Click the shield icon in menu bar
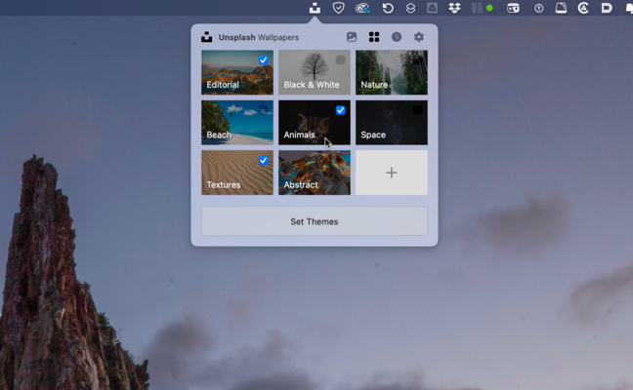The width and height of the screenshot is (633, 390). point(339,8)
